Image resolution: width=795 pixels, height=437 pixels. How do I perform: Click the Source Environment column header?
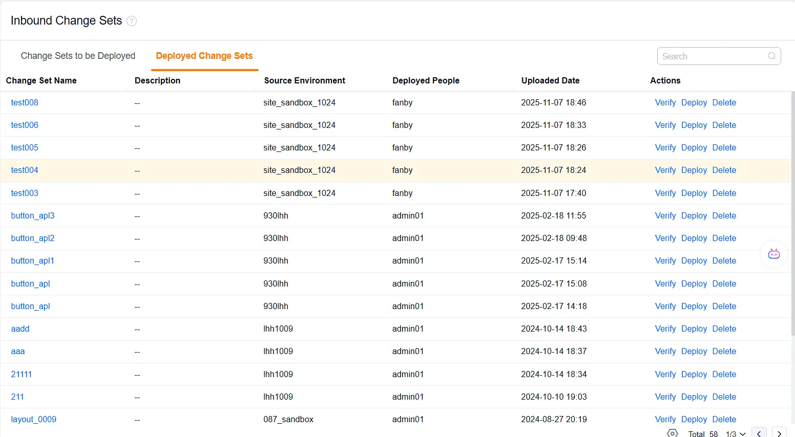click(305, 80)
